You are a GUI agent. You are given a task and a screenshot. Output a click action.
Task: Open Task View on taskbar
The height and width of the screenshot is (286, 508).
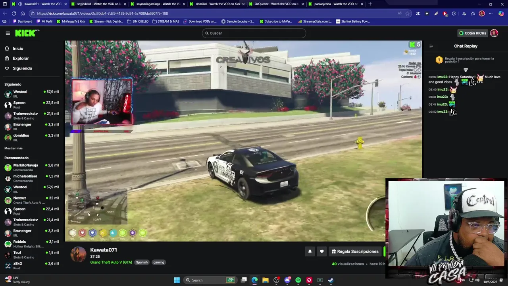(x=244, y=280)
